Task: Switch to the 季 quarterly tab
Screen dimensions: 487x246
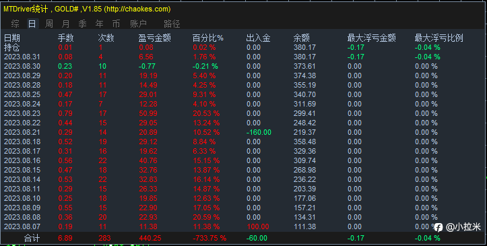Action: 82,24
